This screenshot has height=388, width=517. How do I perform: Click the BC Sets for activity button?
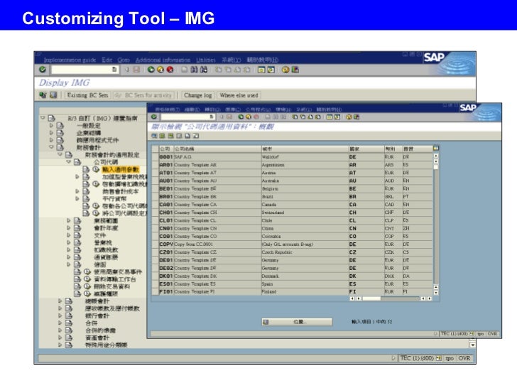click(143, 95)
